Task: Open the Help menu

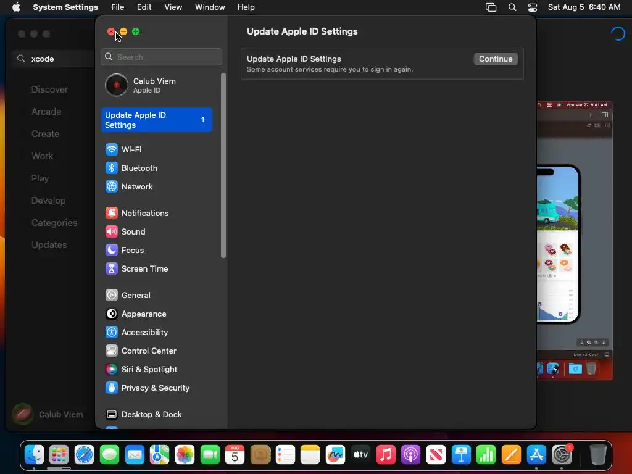Action: (x=246, y=7)
